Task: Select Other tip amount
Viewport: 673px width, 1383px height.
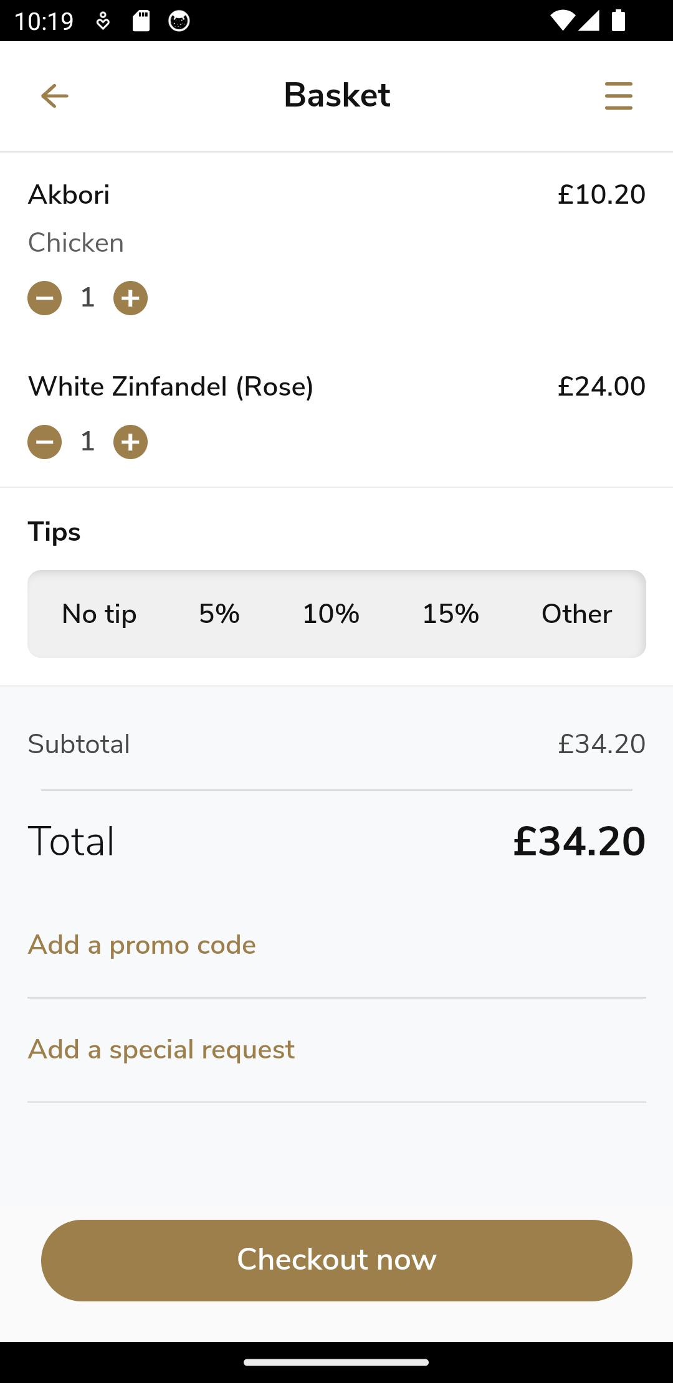Action: tap(576, 614)
